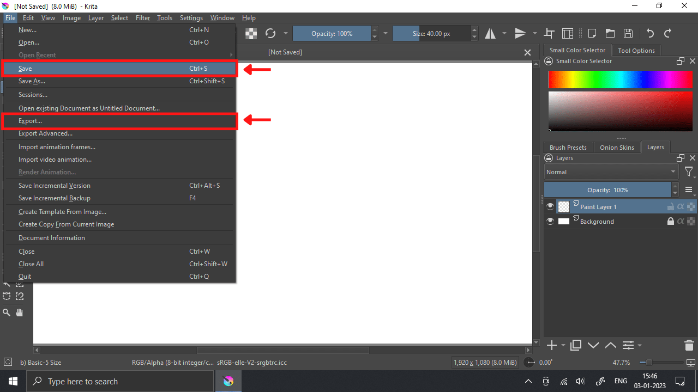698x392 pixels.
Task: Close the [Not Saved] document tab
Action: click(x=527, y=52)
